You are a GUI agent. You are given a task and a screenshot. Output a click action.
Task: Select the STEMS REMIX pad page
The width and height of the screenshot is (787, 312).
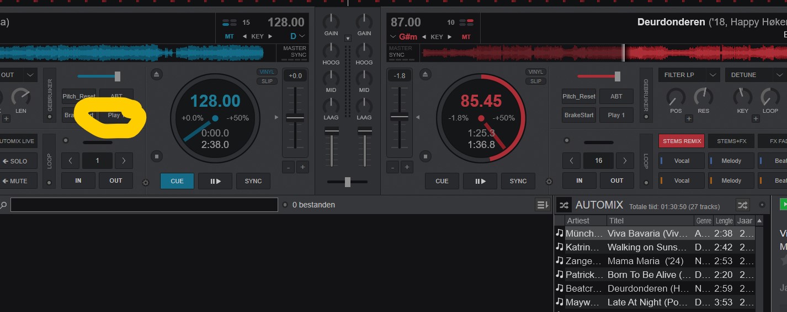coord(682,141)
